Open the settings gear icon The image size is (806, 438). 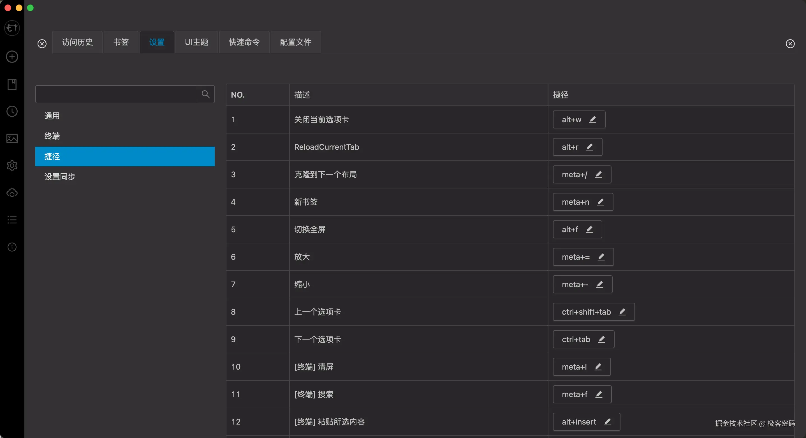[11, 166]
